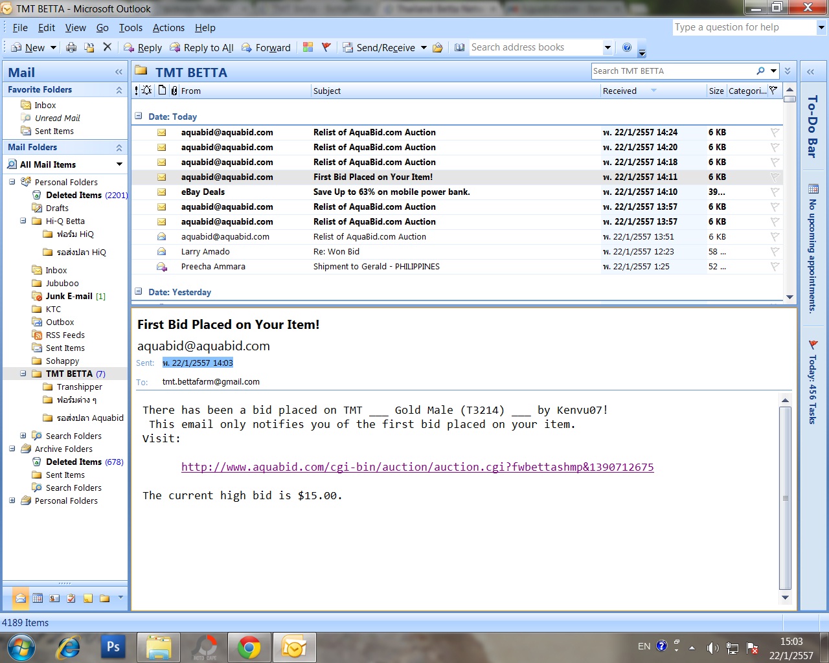Collapse the Favorite Folders section
This screenshot has height=663, width=829.
(x=119, y=90)
